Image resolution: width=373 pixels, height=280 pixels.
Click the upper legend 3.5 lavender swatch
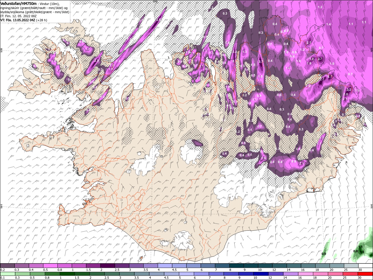click(x=150, y=266)
